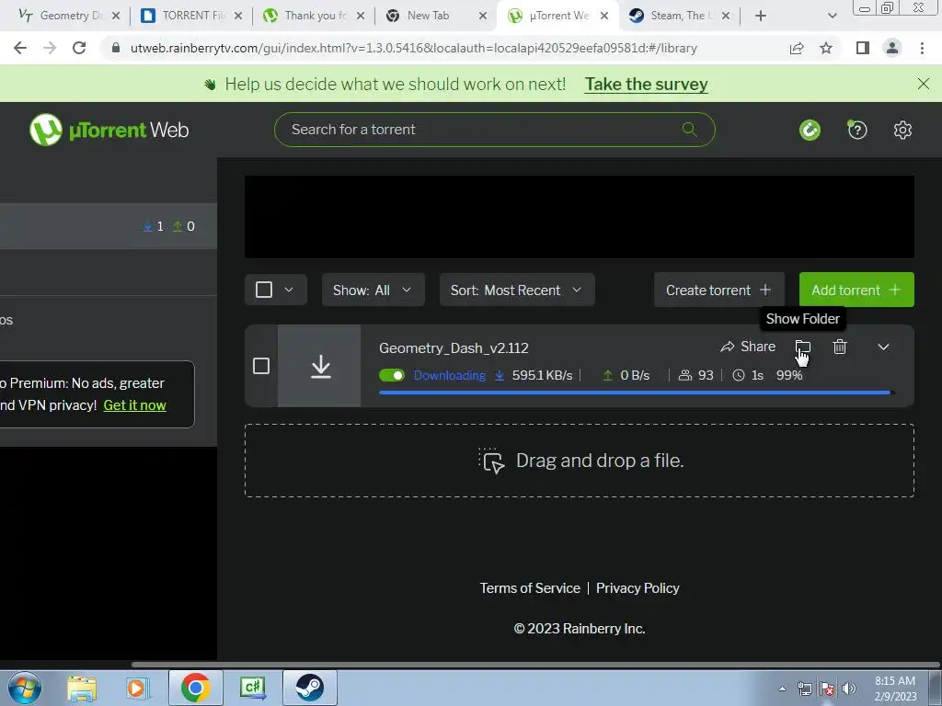Image resolution: width=942 pixels, height=706 pixels.
Task: Switch to the New Tab browser tab
Action: coord(436,16)
